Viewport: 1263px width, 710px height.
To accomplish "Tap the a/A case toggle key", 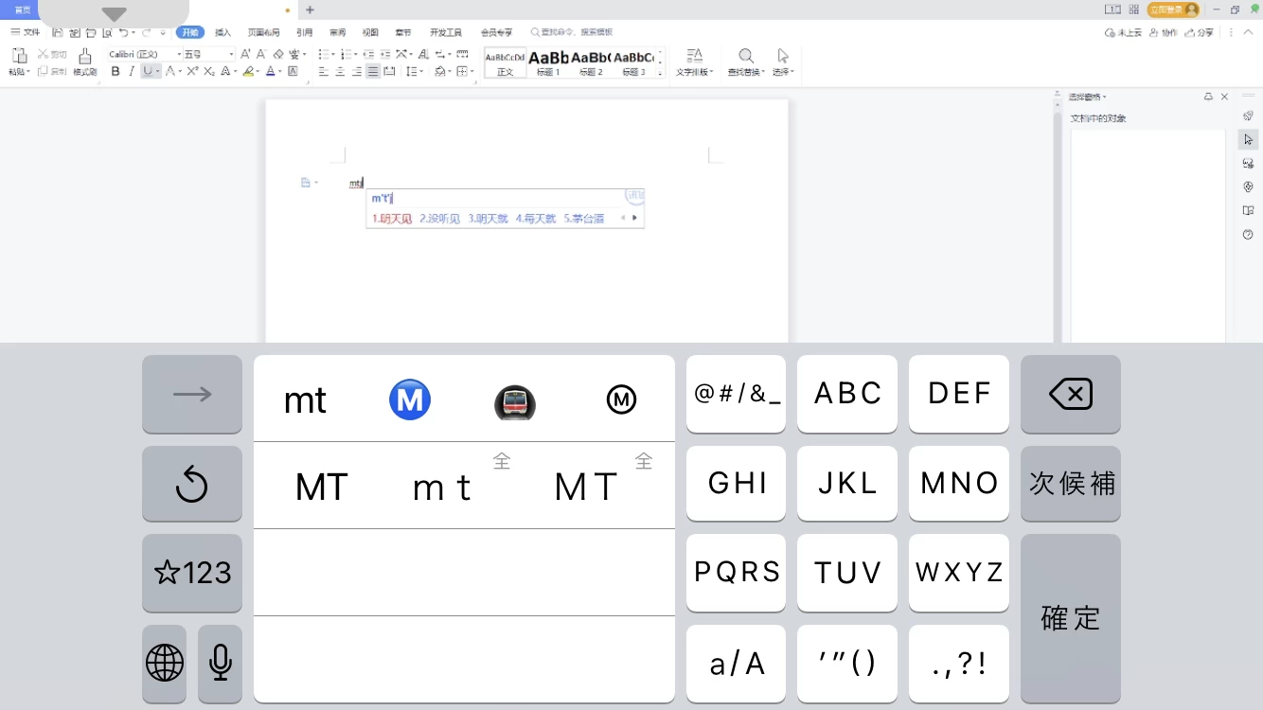I will point(737,664).
